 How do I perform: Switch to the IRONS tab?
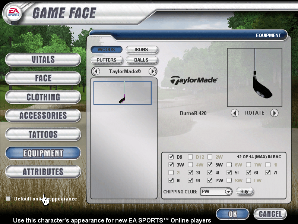(142, 50)
